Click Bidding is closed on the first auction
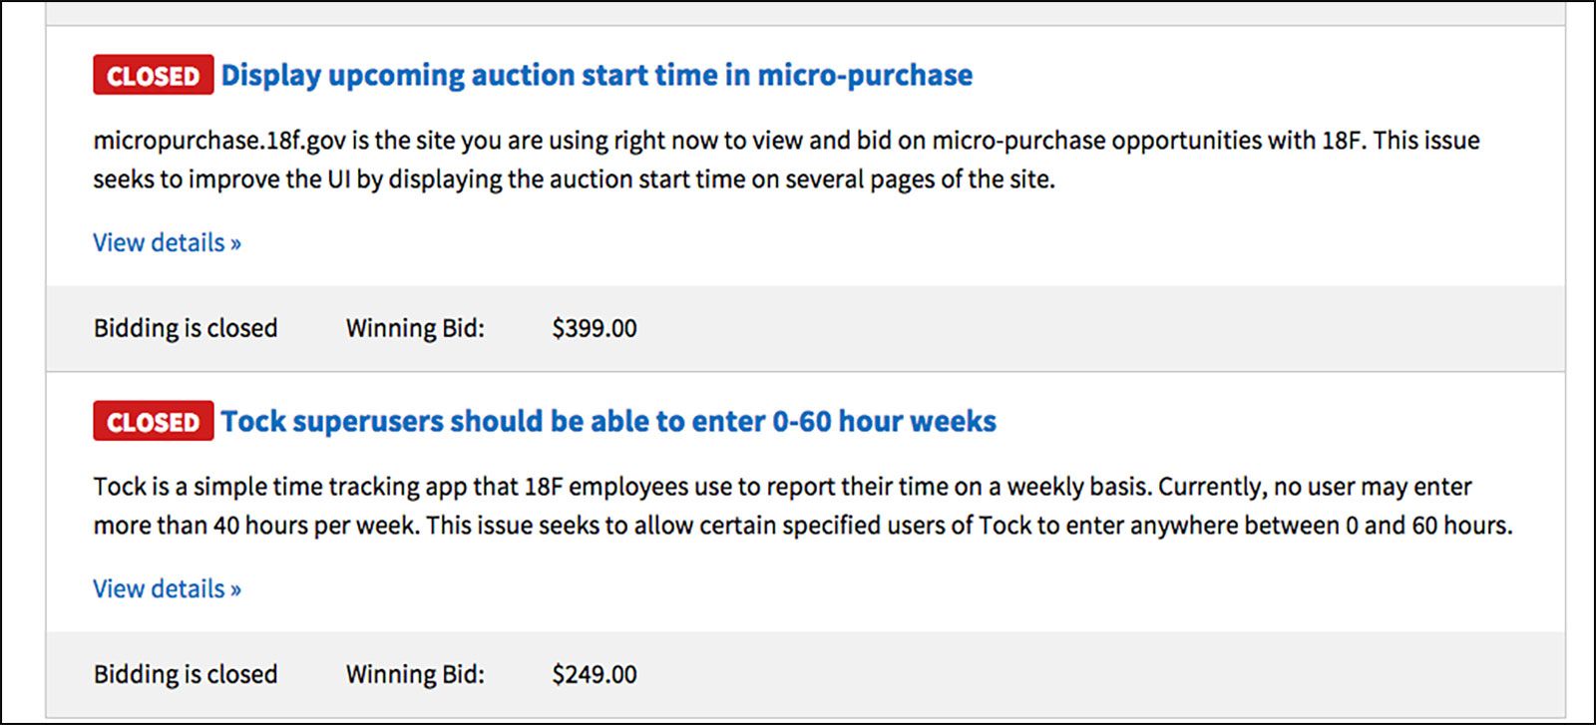Screen dimensions: 1596x725 [x=185, y=328]
